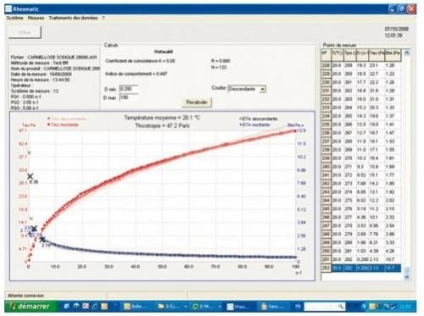The width and height of the screenshot is (424, 316).
Task: Select row header 251 in the measurement table
Action: point(326,259)
